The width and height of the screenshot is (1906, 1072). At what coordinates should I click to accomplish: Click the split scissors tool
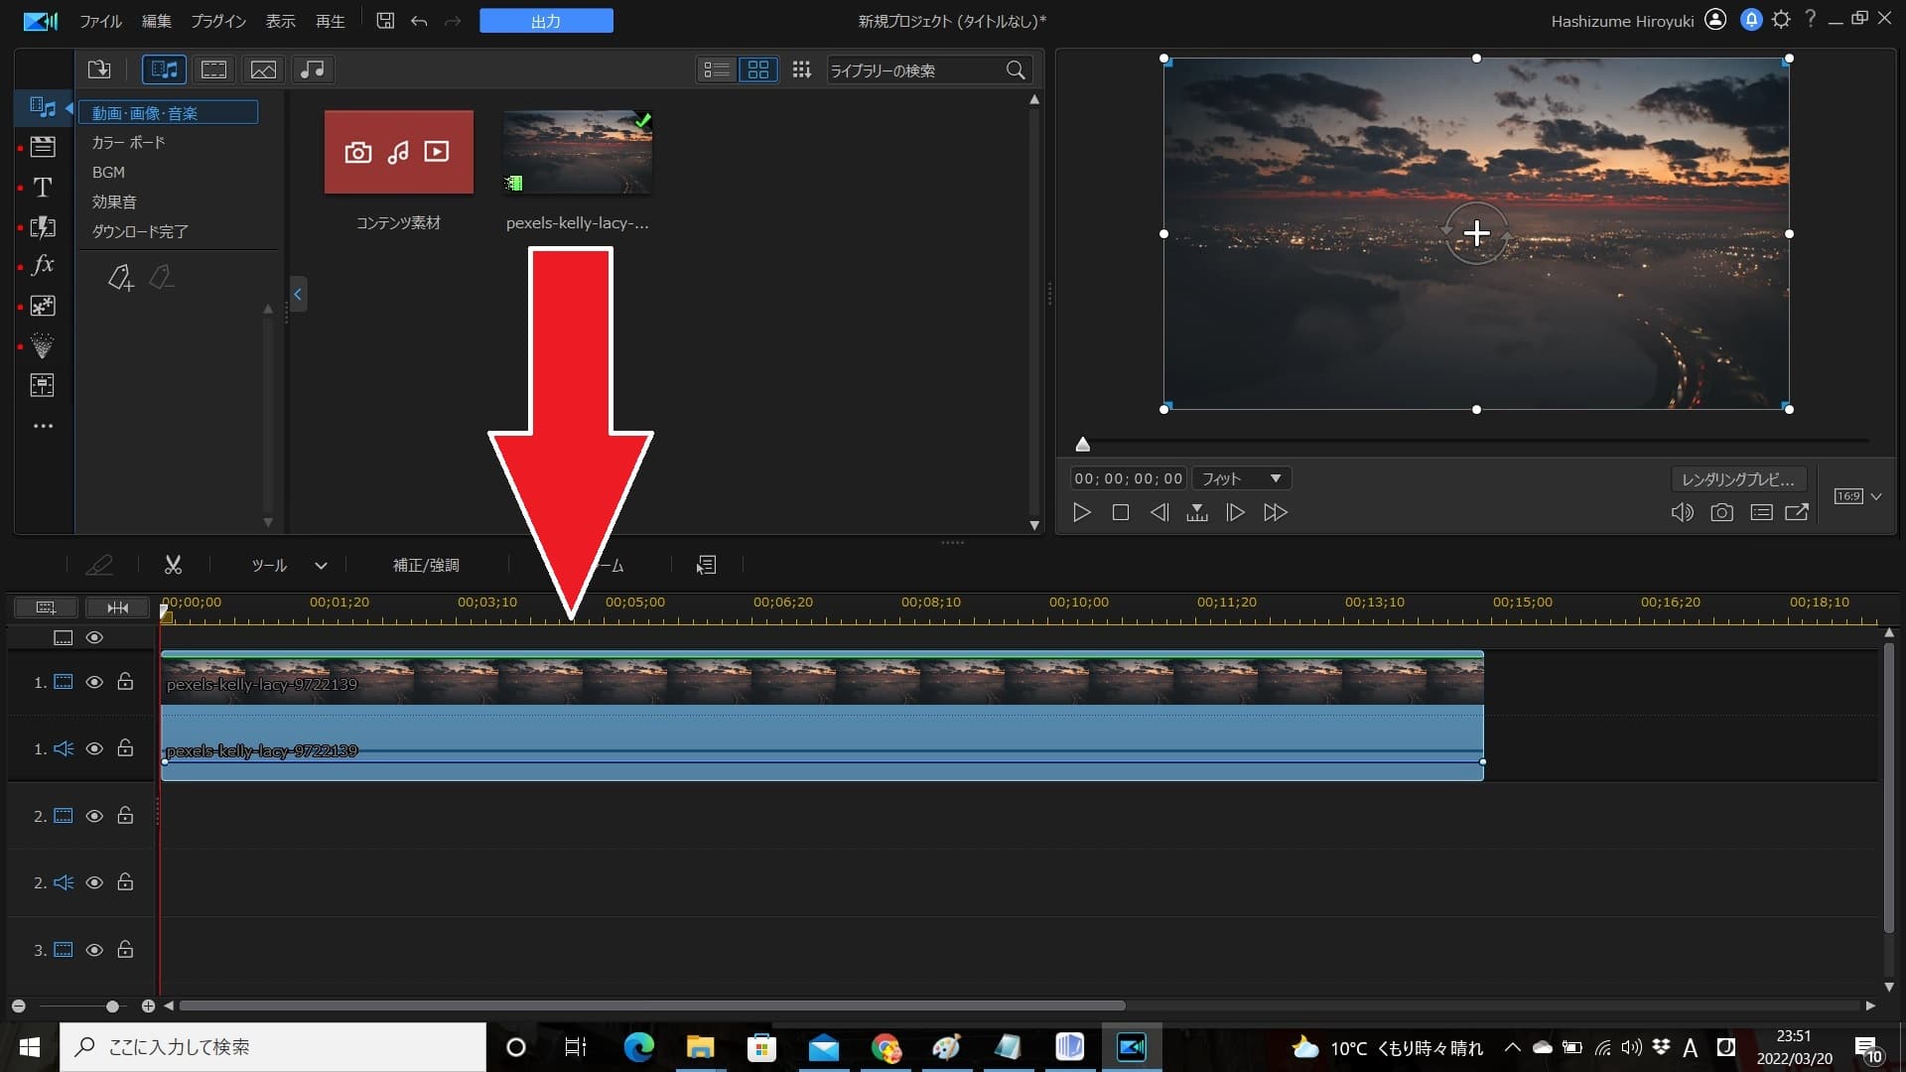pos(173,565)
